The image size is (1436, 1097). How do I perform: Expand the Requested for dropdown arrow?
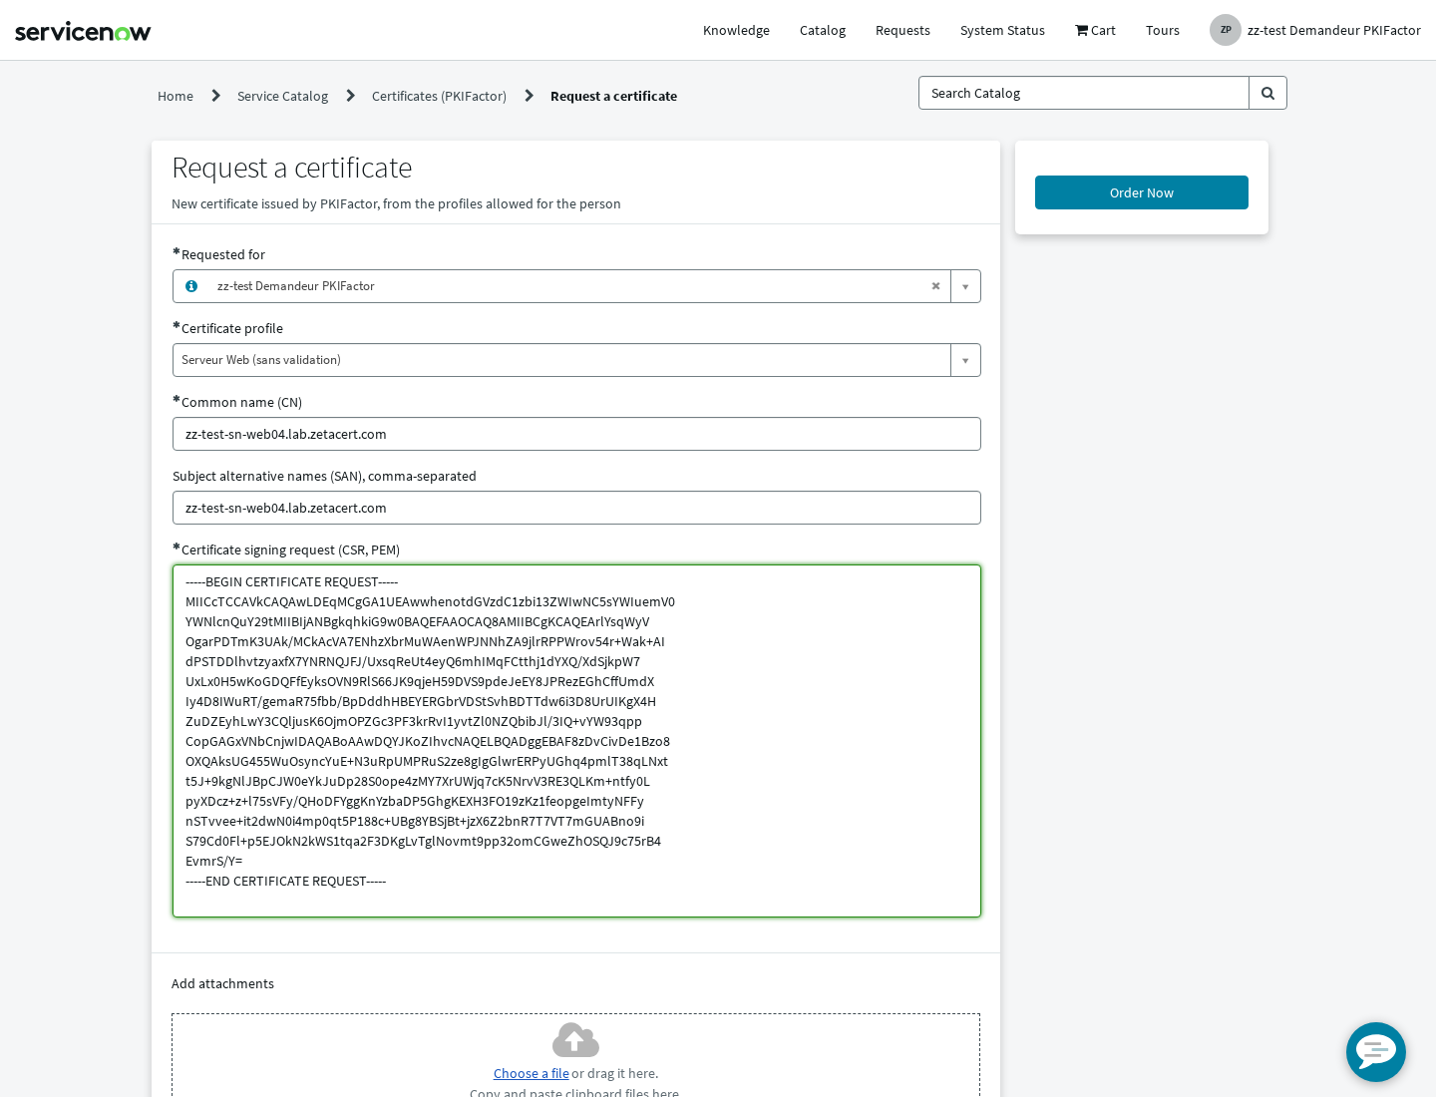965,286
